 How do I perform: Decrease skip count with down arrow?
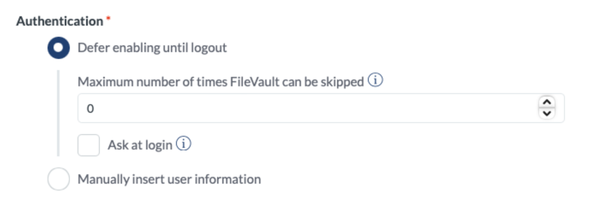point(546,113)
